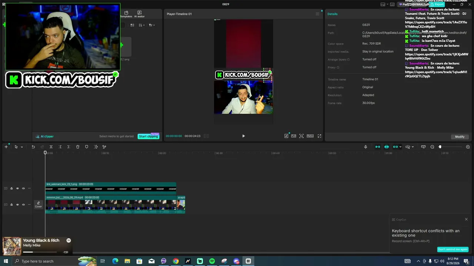Screen dimensions: 474x266
Task: Click the Spotify widget song progress bar
Action: click(x=40, y=252)
